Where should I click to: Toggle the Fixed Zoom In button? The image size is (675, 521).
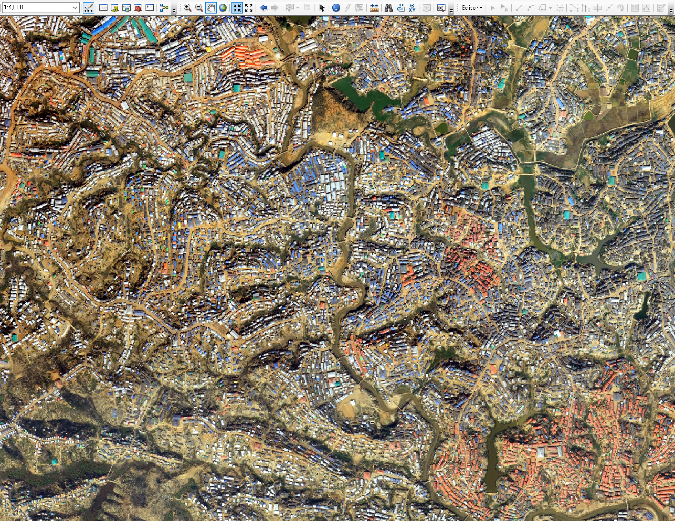[x=237, y=8]
